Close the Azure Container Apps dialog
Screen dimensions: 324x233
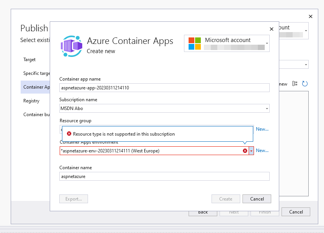pyautogui.click(x=272, y=29)
